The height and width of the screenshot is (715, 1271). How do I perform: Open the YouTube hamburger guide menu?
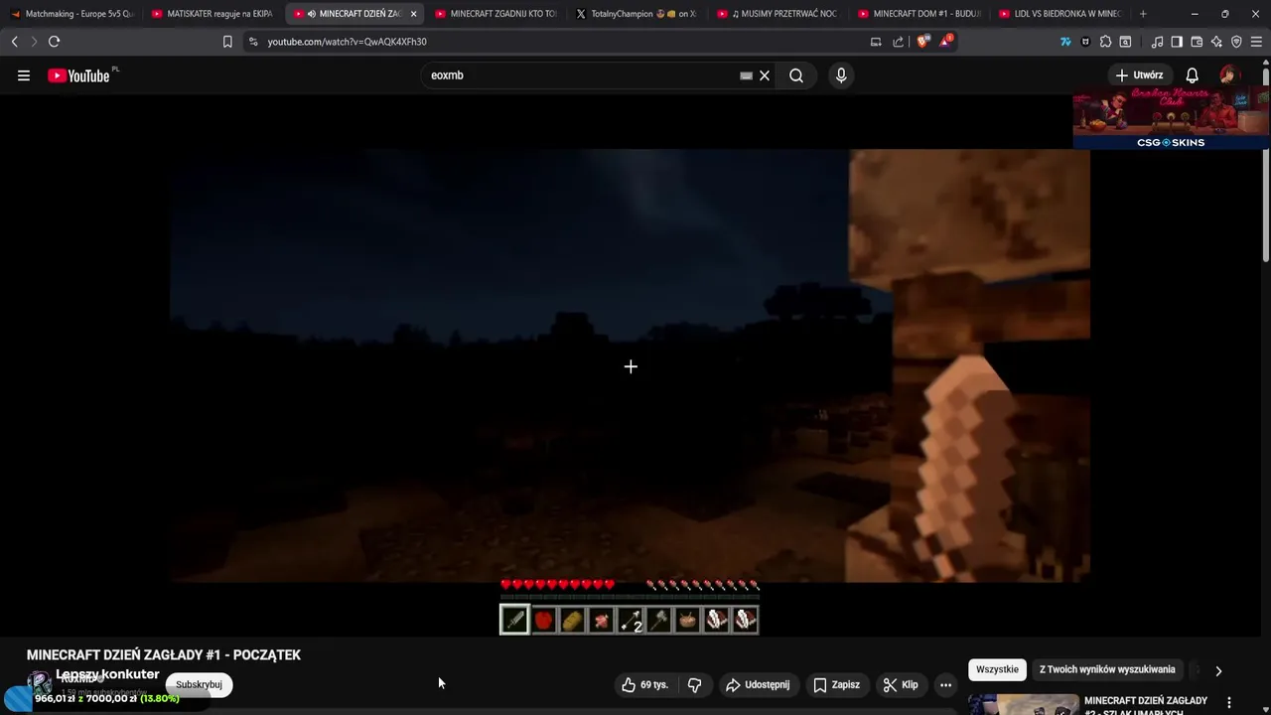pyautogui.click(x=24, y=75)
